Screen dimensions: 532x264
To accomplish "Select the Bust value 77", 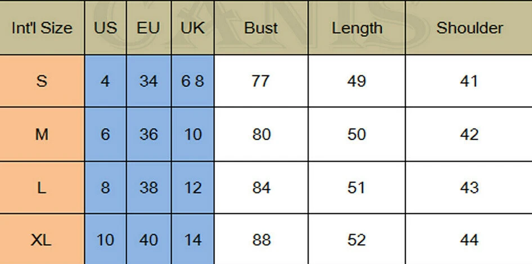I will click(x=261, y=81).
